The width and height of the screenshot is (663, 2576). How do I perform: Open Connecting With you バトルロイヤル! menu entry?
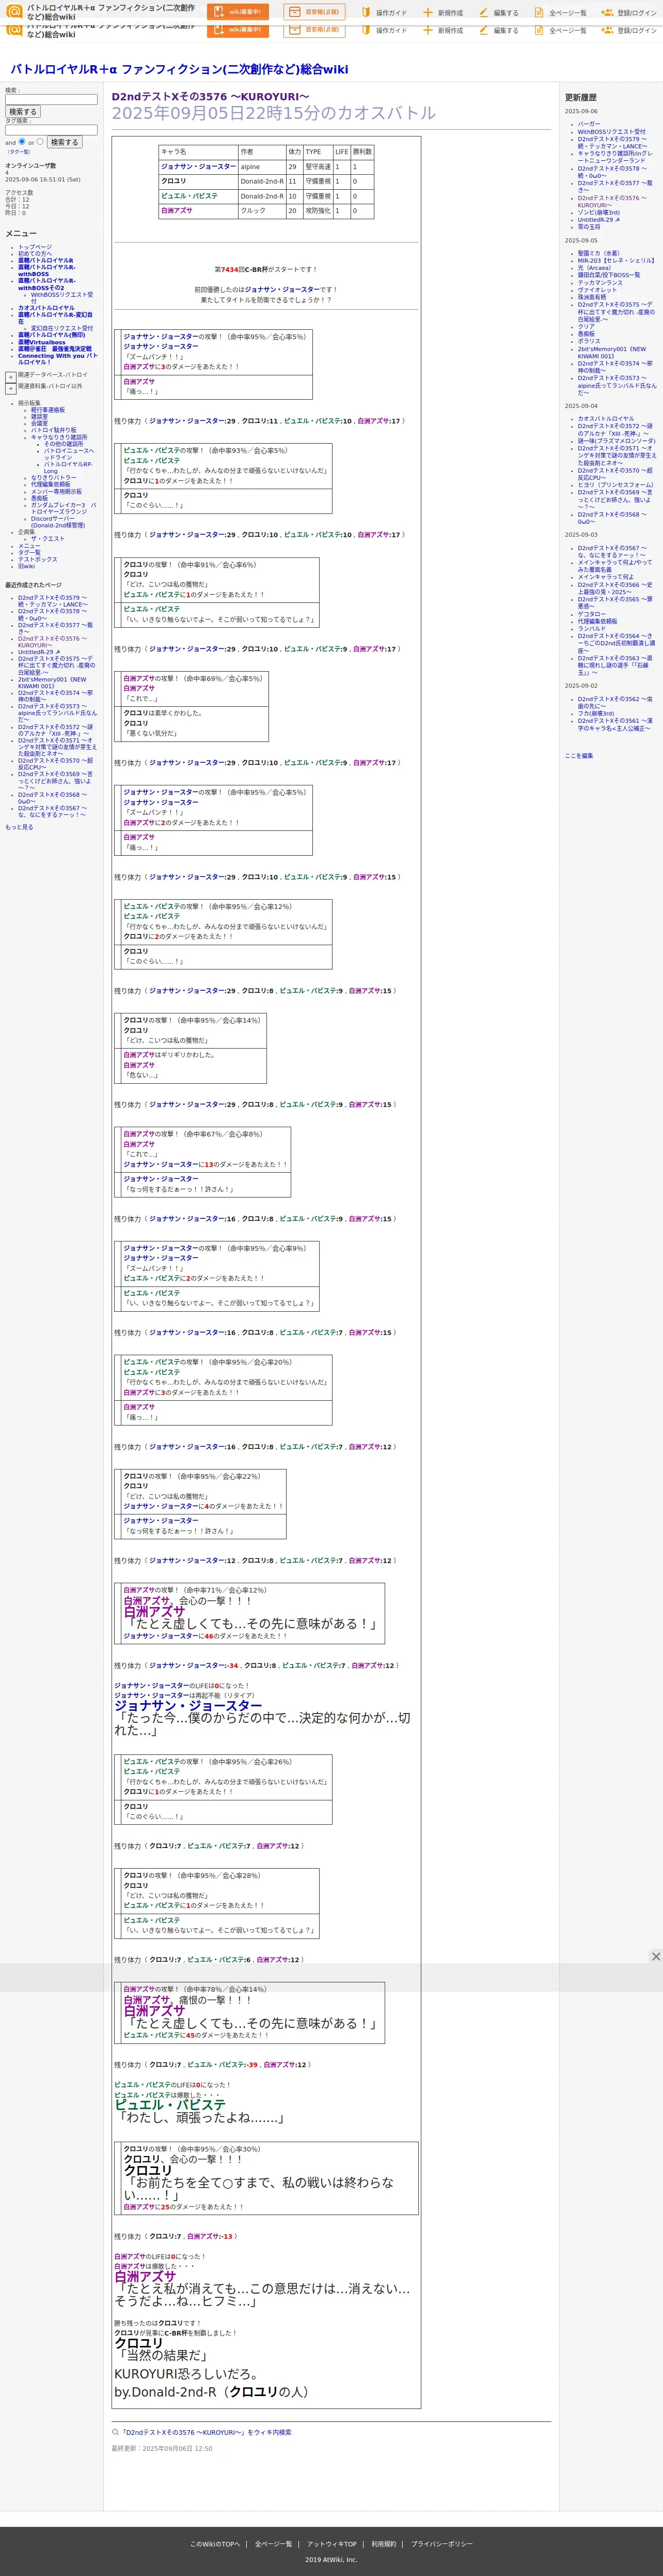click(x=57, y=359)
